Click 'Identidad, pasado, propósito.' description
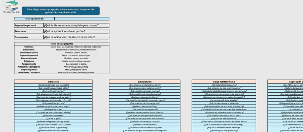Image resolution: width=303 pixels, height=132 pixels. 76,58
